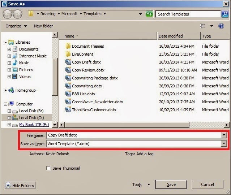Click the Copy Draft.dotx Word icon

[x=68, y=62]
